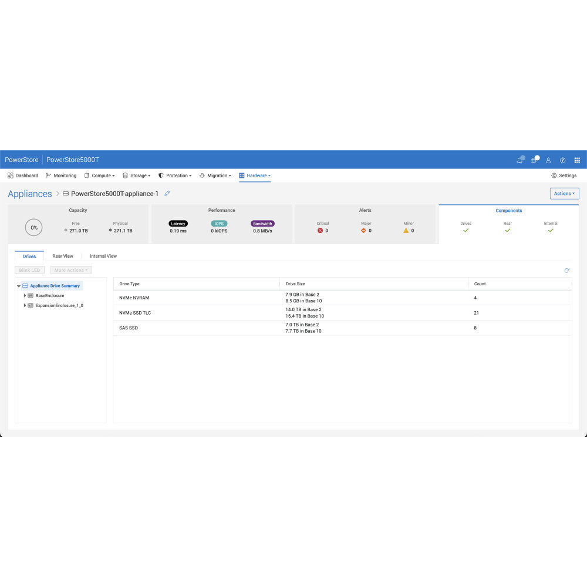The width and height of the screenshot is (587, 587).
Task: Click the Bandwidth badge
Action: click(x=262, y=224)
